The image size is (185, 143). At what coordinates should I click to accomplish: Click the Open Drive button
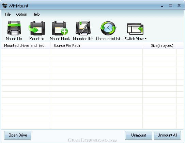pyautogui.click(x=18, y=135)
